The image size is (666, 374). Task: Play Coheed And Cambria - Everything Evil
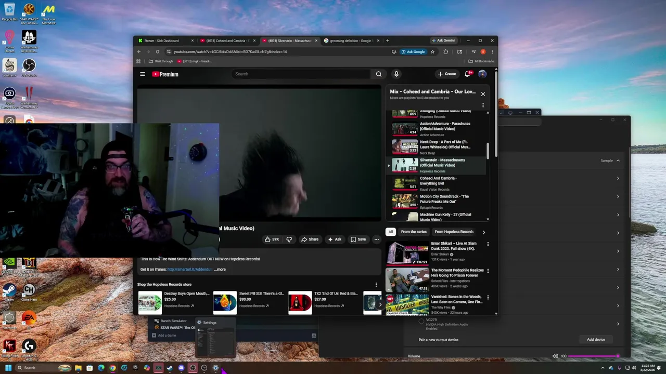coord(439,183)
